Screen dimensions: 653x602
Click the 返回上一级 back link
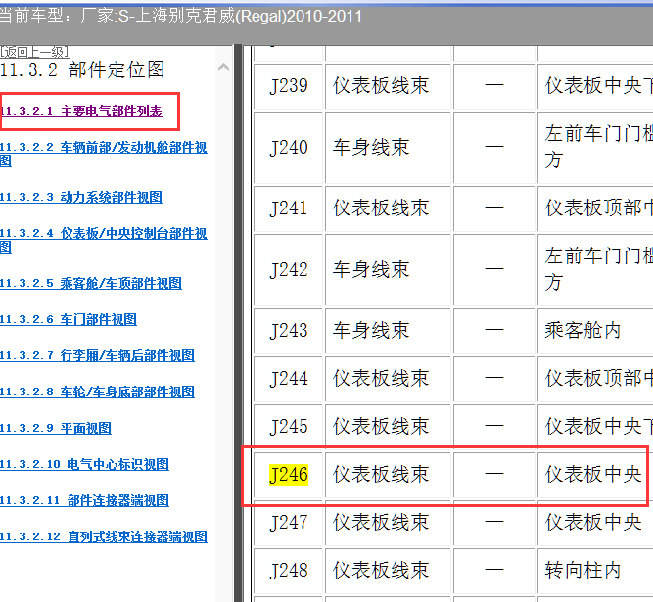click(x=34, y=52)
